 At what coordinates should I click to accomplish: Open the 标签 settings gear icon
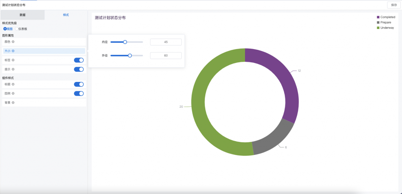pyautogui.click(x=13, y=60)
